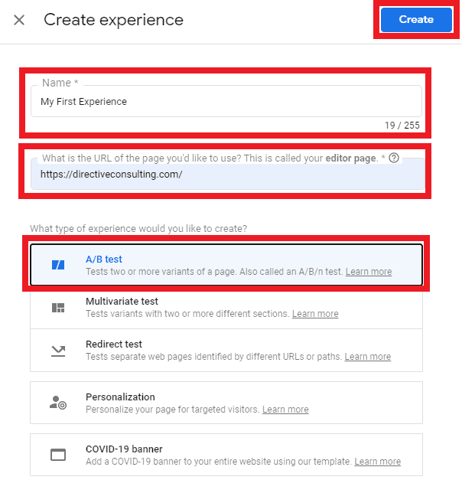Click the 19 / 255 character counter
This screenshot has width=462, height=480.
402,126
